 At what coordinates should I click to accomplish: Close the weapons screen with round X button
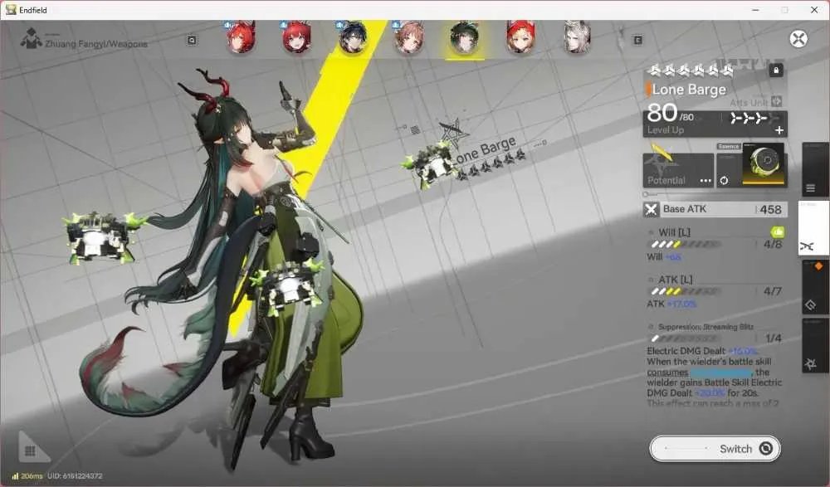tap(798, 39)
